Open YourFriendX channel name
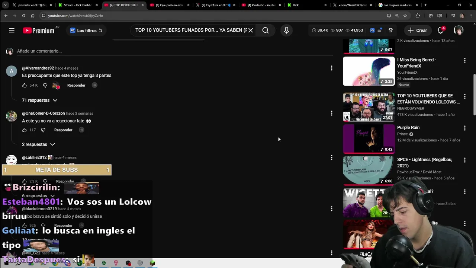Screen dimensions: 476x268 click(x=407, y=72)
